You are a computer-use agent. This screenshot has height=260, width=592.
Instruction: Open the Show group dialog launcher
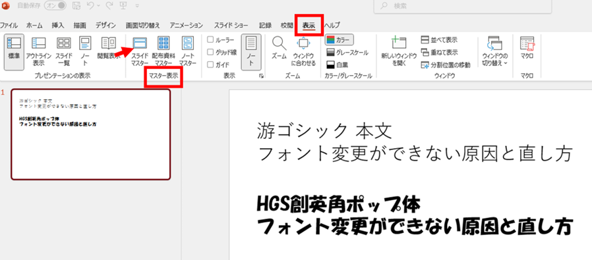261,76
